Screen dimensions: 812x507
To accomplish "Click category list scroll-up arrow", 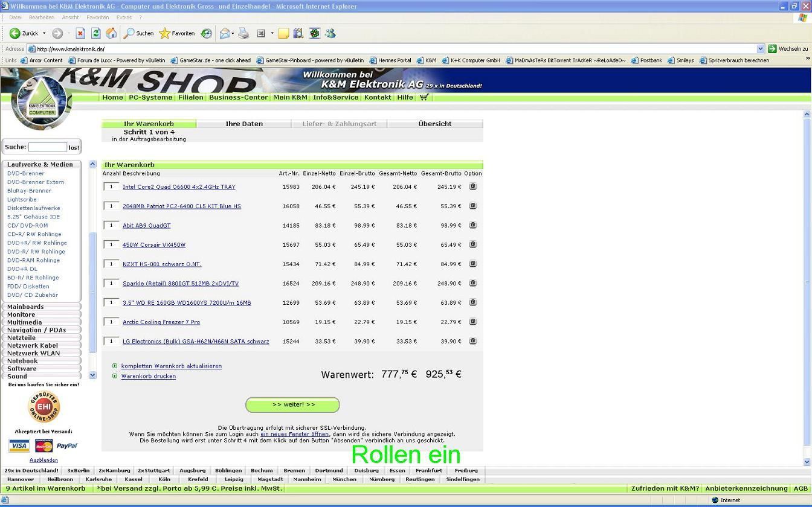I will 92,164.
